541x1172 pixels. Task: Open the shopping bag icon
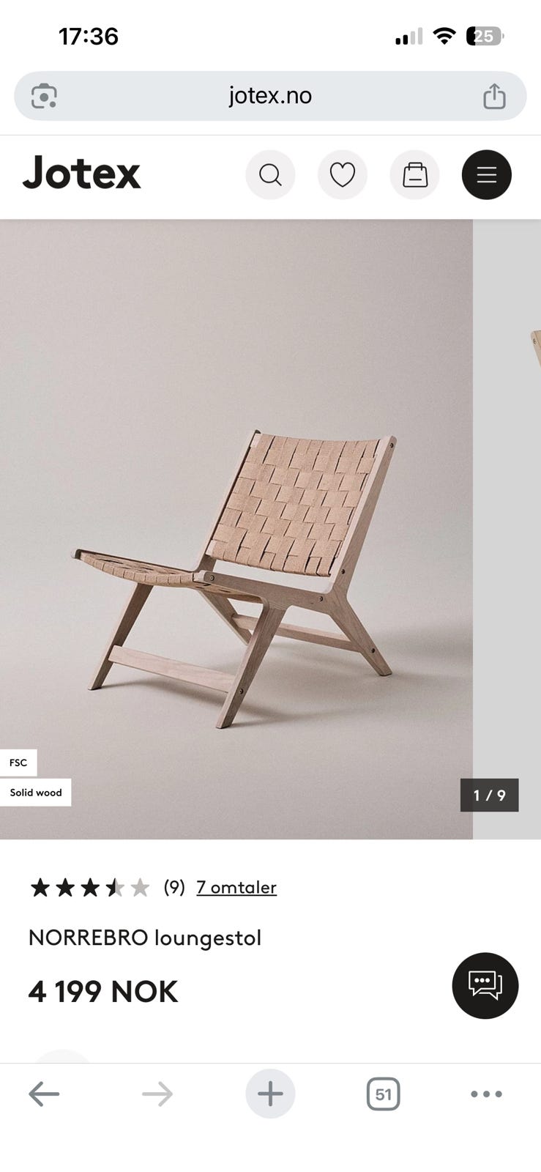point(414,175)
